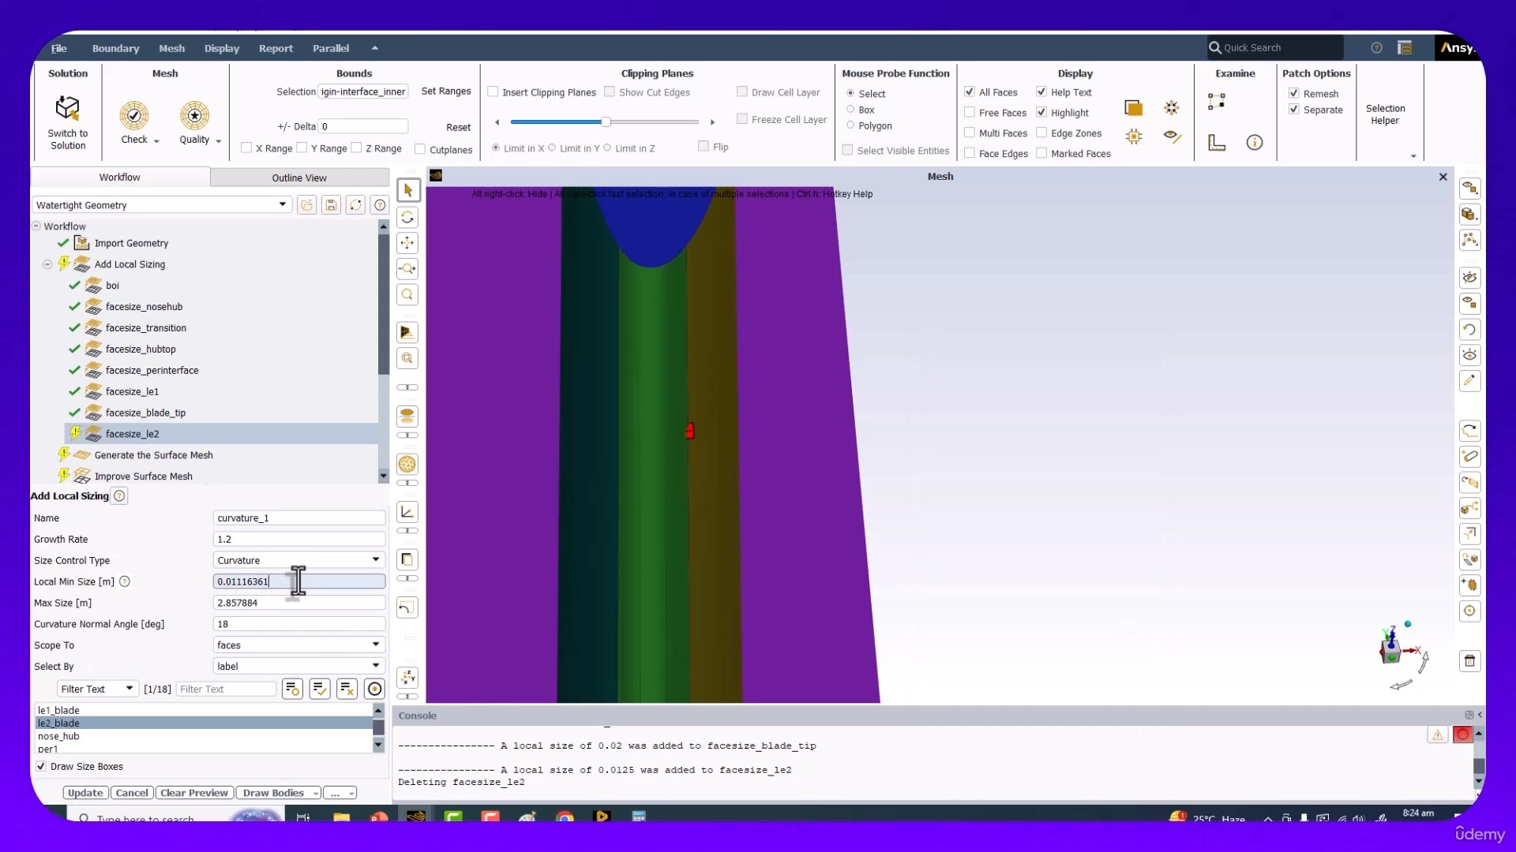The height and width of the screenshot is (852, 1516).
Task: Uncheck Draw Size Boxes
Action: tap(41, 767)
